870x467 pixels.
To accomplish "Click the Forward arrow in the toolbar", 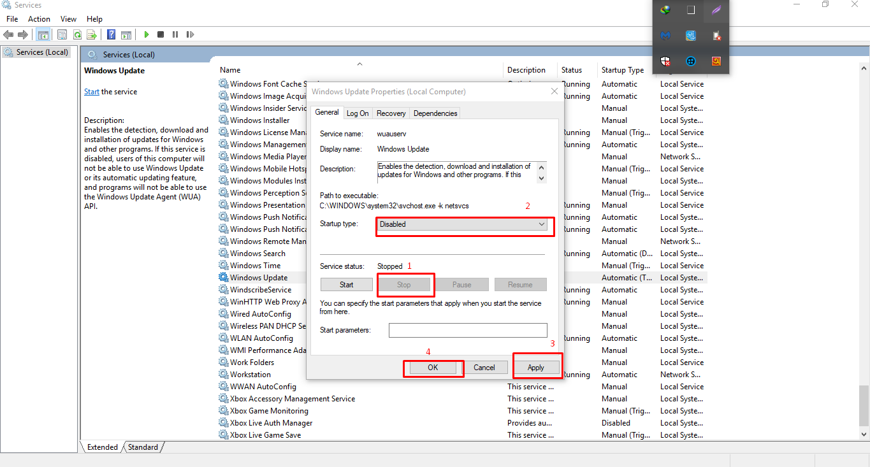I will tap(23, 34).
